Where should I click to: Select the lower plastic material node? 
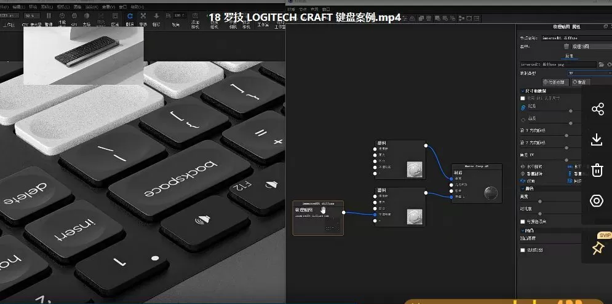400,207
